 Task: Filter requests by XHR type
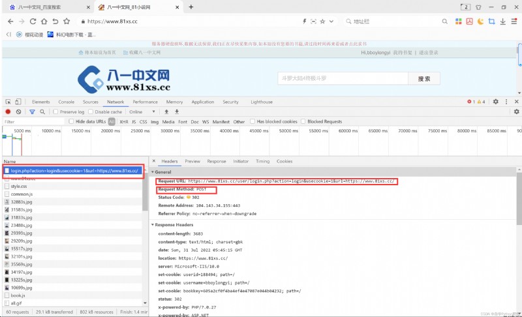pos(124,122)
